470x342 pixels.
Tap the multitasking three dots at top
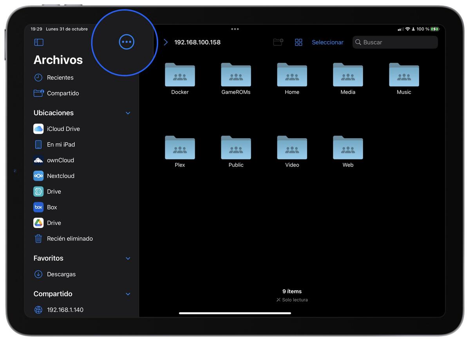coord(235,29)
